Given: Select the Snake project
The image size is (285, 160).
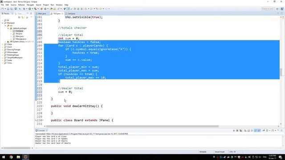Looking at the screenshot, I should (x=9, y=60).
